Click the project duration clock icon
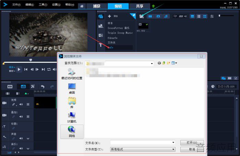This screenshot has height=156, width=240. pos(213,86)
